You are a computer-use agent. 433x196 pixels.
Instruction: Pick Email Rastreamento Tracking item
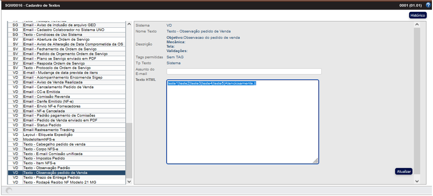point(49,130)
